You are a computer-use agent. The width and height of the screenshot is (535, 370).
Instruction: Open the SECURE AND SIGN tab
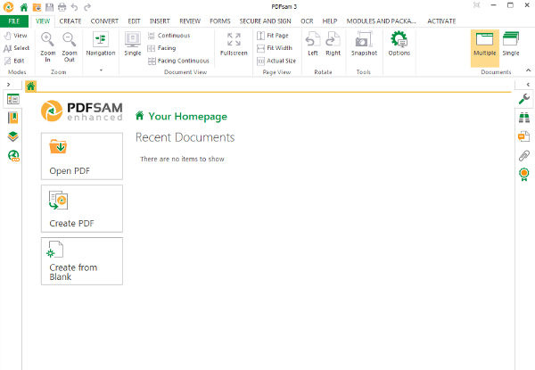pos(265,21)
